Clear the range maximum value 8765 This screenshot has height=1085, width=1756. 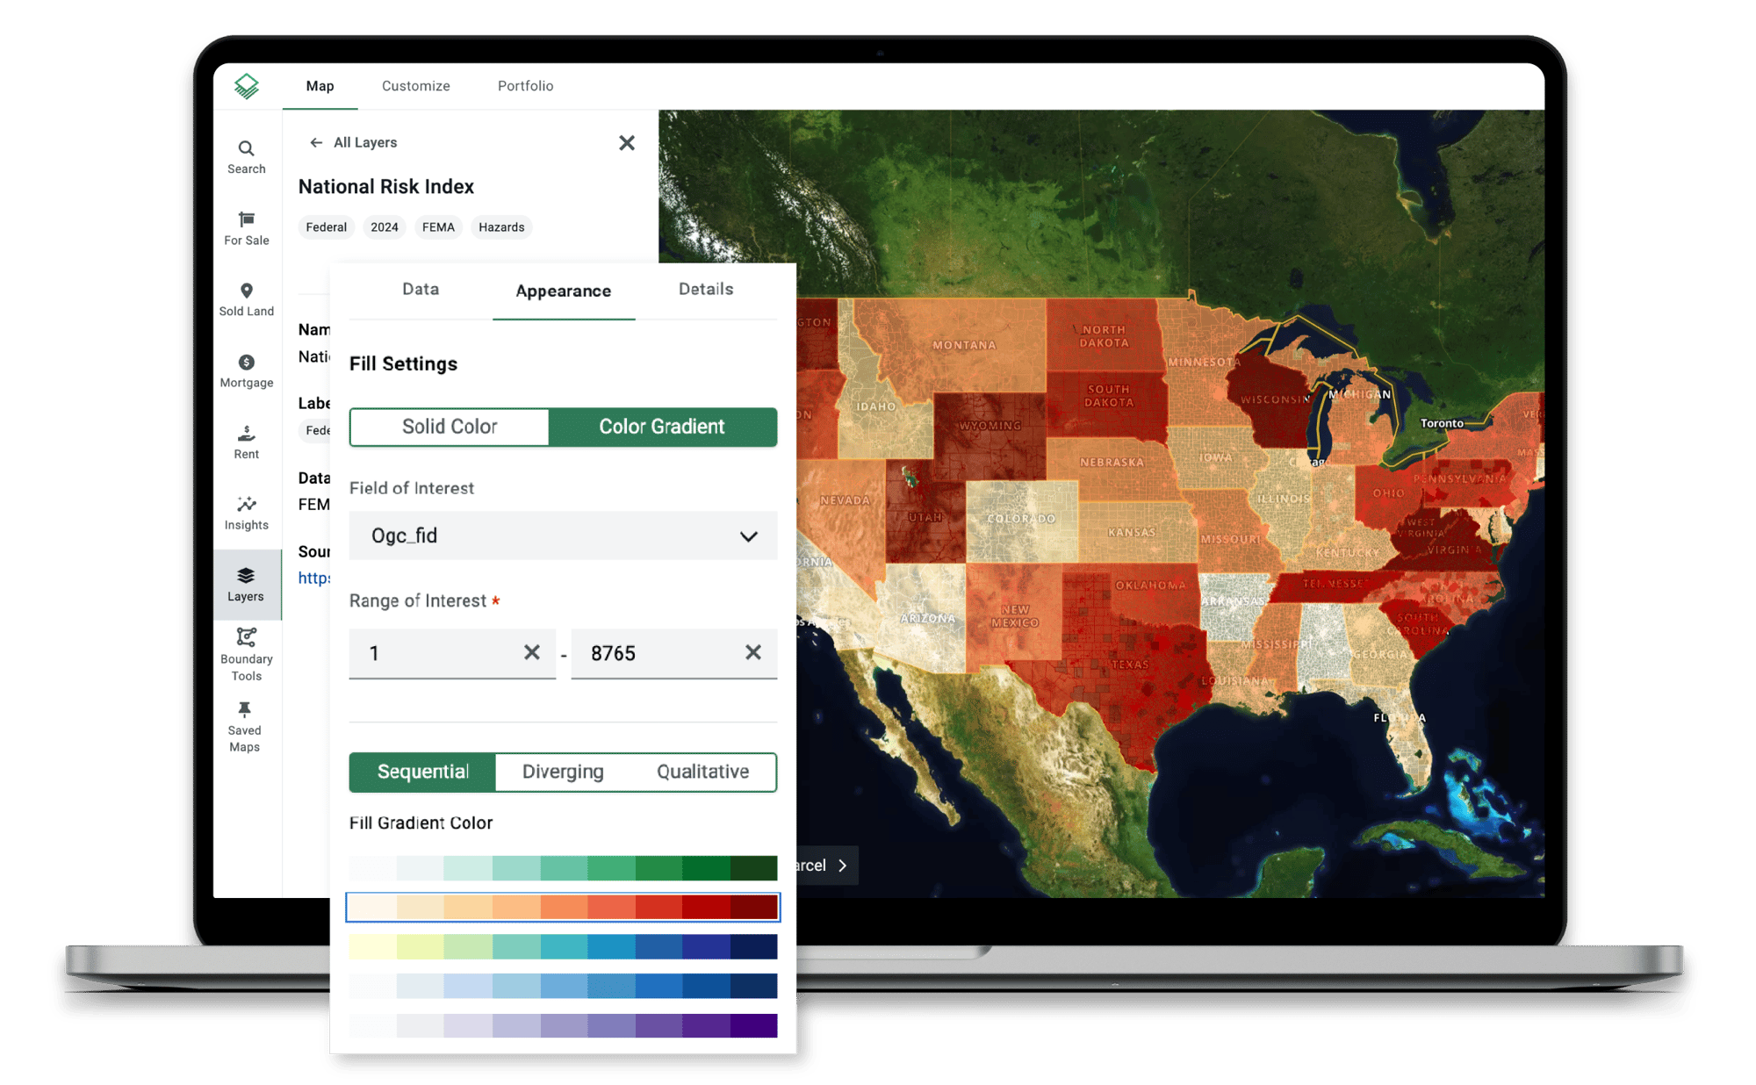[x=752, y=652]
